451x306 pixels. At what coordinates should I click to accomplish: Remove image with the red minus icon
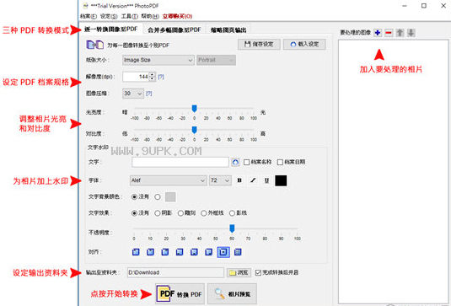coord(389,33)
